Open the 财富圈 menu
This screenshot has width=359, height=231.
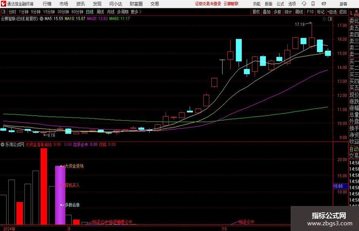[x=136, y=4]
